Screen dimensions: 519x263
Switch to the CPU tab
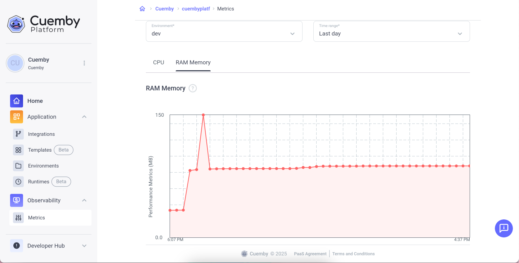pos(158,62)
